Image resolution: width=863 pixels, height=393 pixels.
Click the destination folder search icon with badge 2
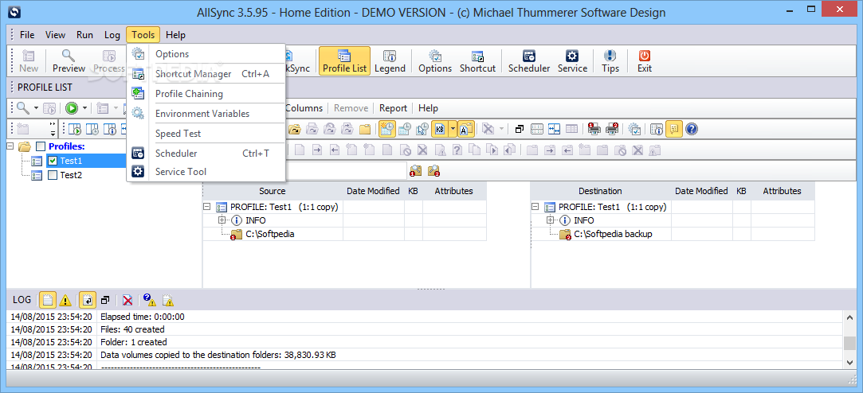pyautogui.click(x=434, y=170)
